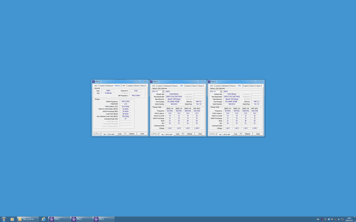Switch to SPD tab in the left window
This screenshot has width=356, height=222.
123,85
